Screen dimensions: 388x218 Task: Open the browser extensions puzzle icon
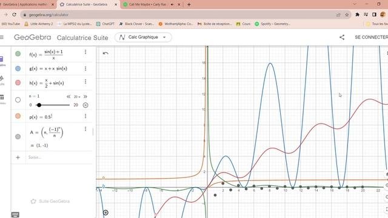point(357,15)
